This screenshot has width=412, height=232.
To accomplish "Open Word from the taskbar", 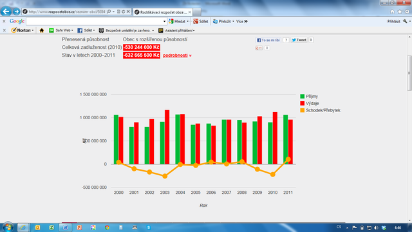I will pos(65,227).
